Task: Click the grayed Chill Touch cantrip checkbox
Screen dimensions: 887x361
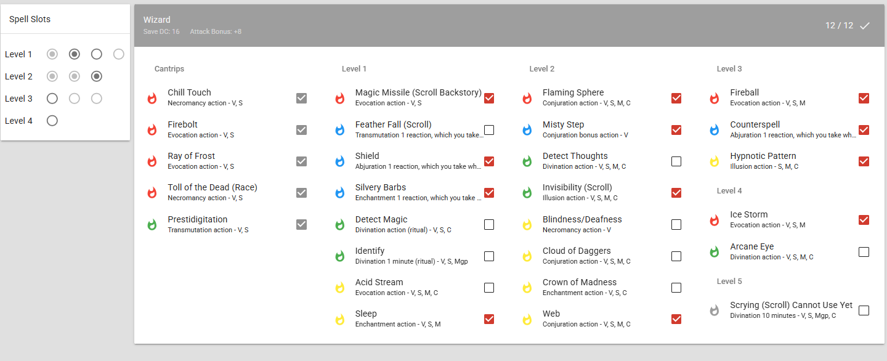Action: click(301, 98)
